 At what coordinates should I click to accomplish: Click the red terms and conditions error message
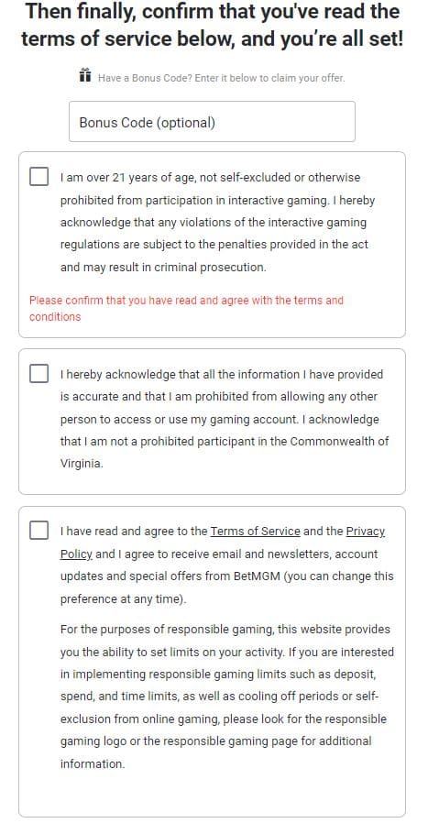pos(186,309)
